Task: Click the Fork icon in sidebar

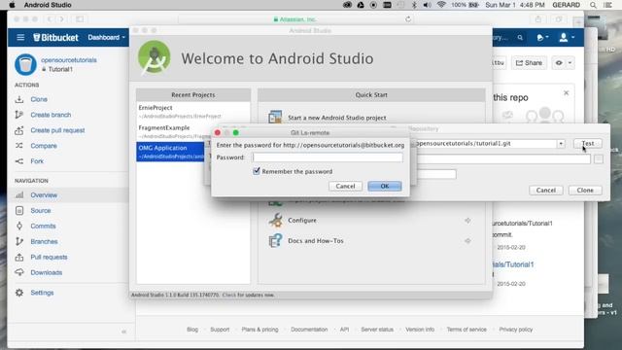Action: [19, 161]
